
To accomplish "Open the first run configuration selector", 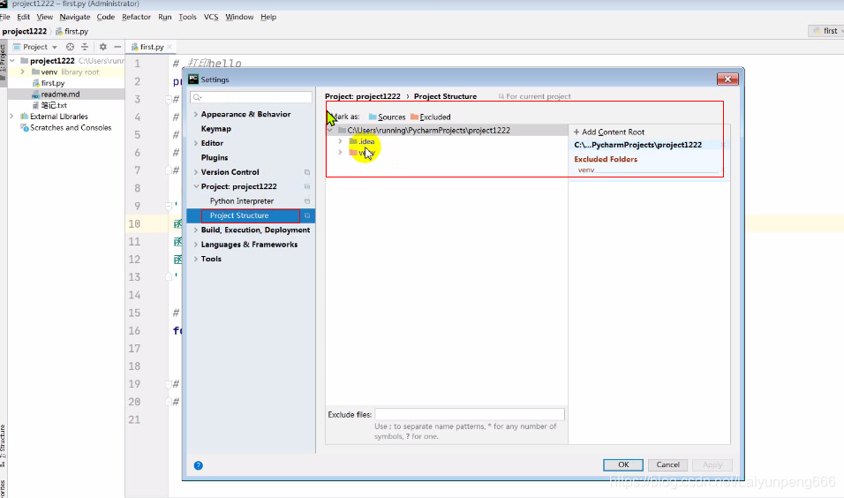I will 826,31.
